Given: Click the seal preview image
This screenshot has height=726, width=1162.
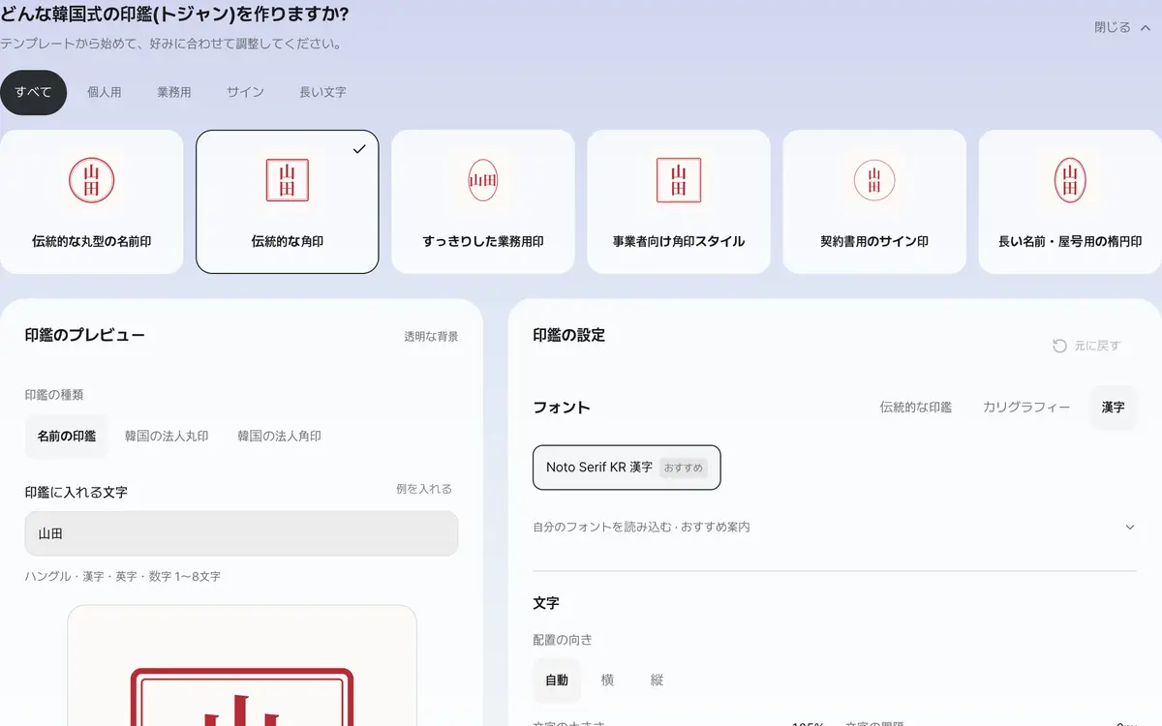Looking at the screenshot, I should click(242, 666).
